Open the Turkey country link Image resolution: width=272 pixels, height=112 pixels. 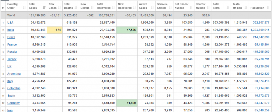coord(12,59)
